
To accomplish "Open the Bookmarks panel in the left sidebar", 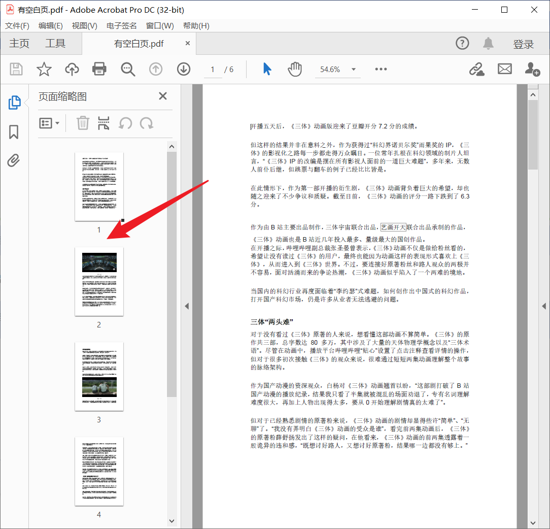I will (15, 132).
